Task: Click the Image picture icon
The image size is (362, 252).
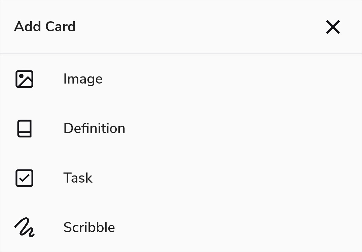Action: [x=24, y=79]
